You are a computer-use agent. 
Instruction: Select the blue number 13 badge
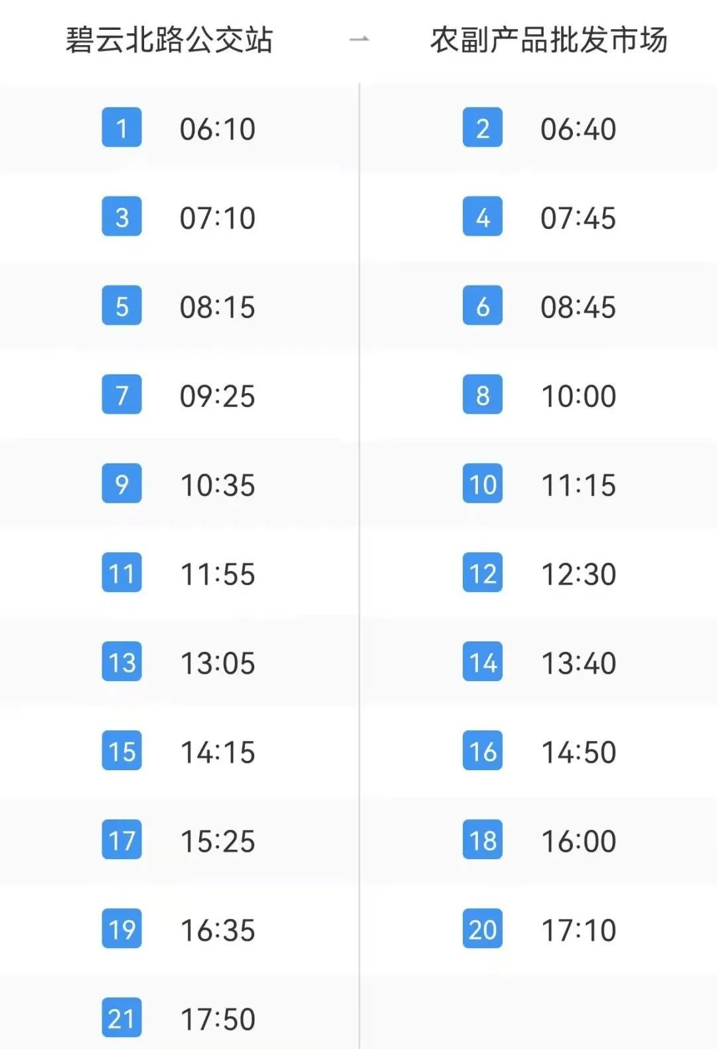(x=121, y=661)
